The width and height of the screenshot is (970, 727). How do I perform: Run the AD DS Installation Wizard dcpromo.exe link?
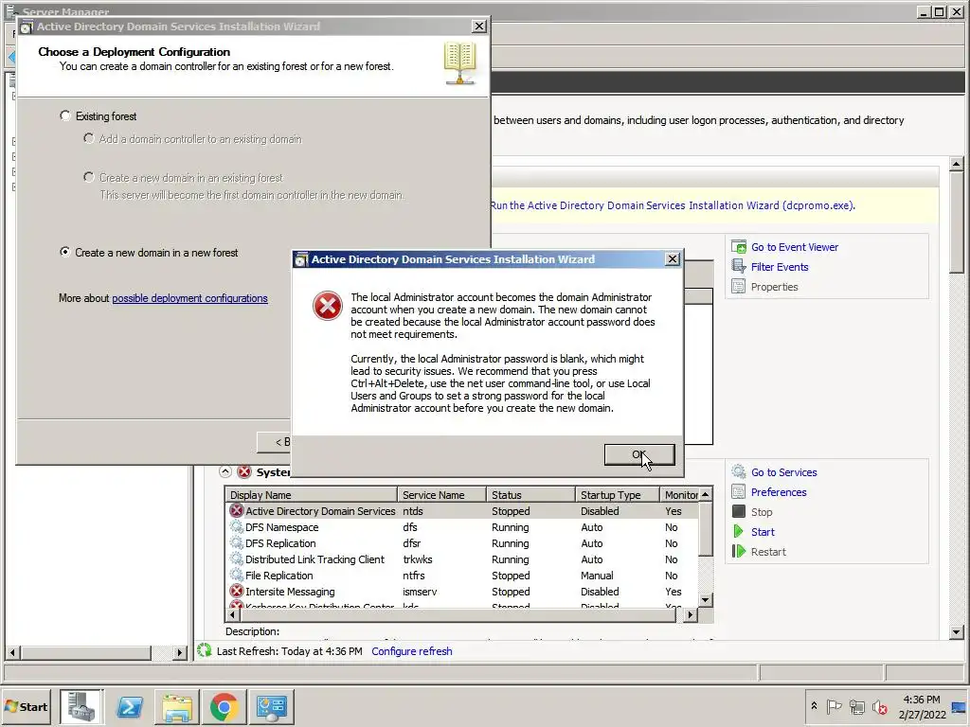[x=673, y=205]
